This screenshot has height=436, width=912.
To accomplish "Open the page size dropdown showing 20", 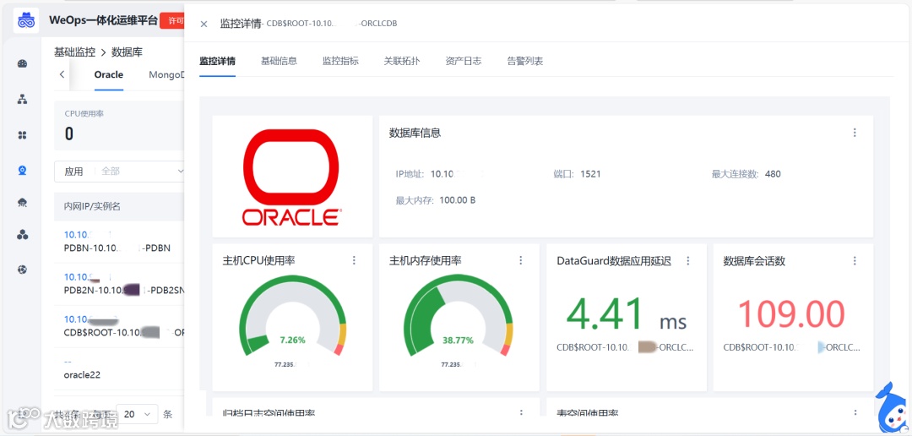I will [x=137, y=414].
